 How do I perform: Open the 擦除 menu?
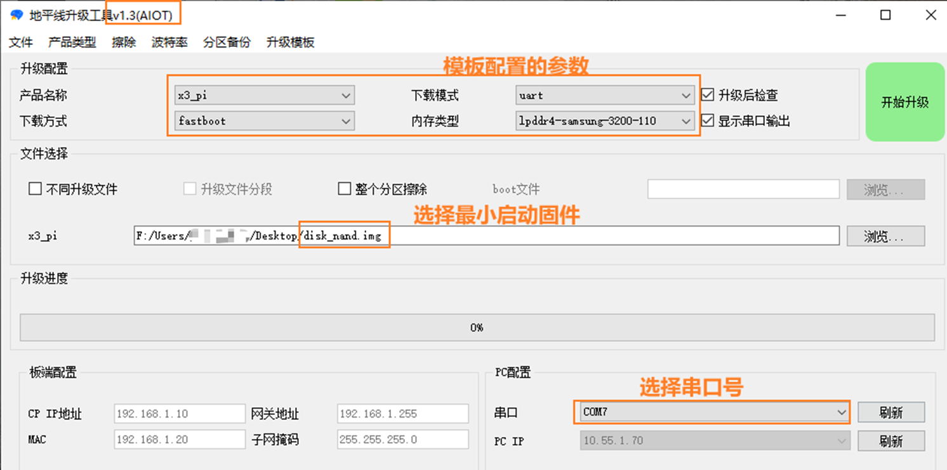tap(124, 42)
